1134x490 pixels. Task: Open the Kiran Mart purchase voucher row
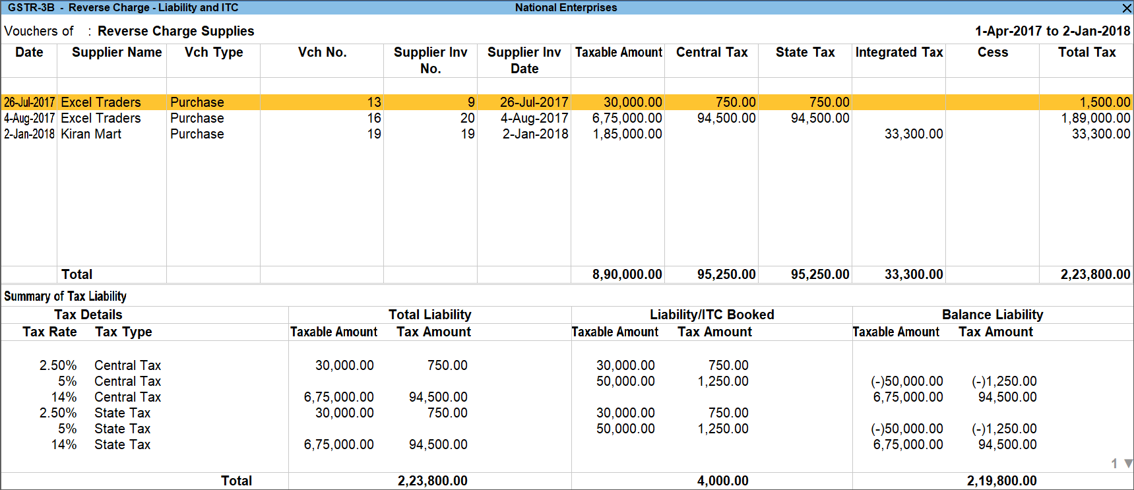(x=91, y=134)
